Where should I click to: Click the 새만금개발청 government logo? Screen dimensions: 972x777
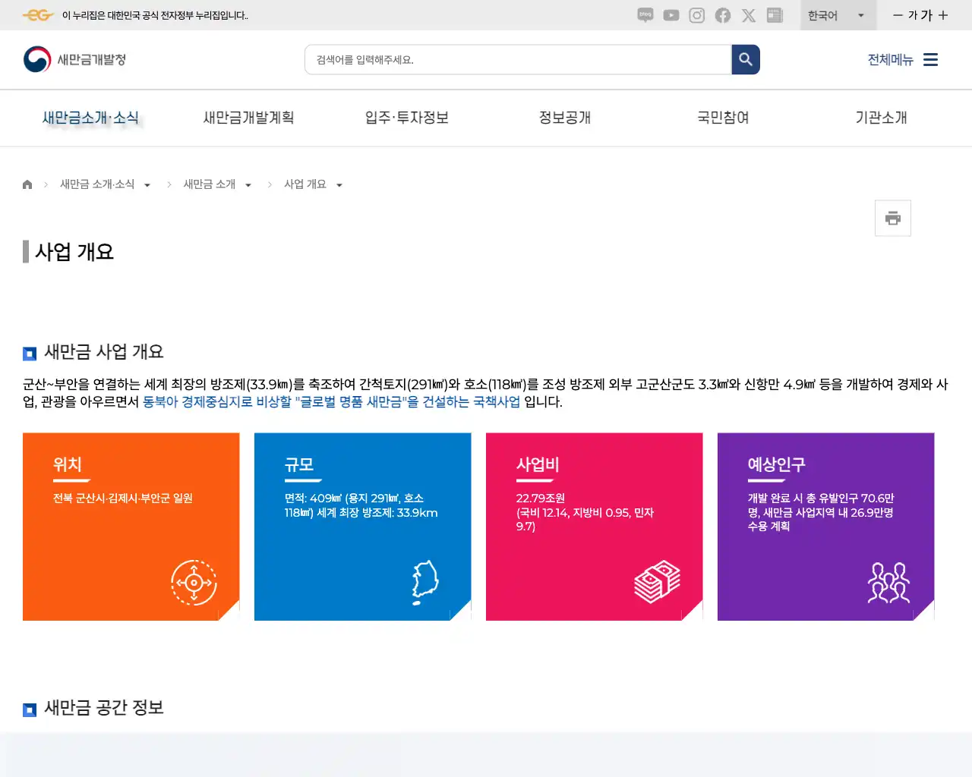point(73,59)
